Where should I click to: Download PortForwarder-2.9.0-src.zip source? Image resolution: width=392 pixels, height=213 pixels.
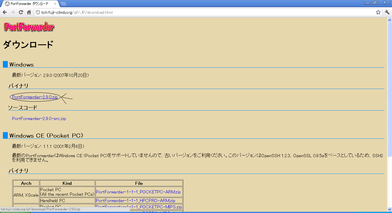click(x=39, y=119)
